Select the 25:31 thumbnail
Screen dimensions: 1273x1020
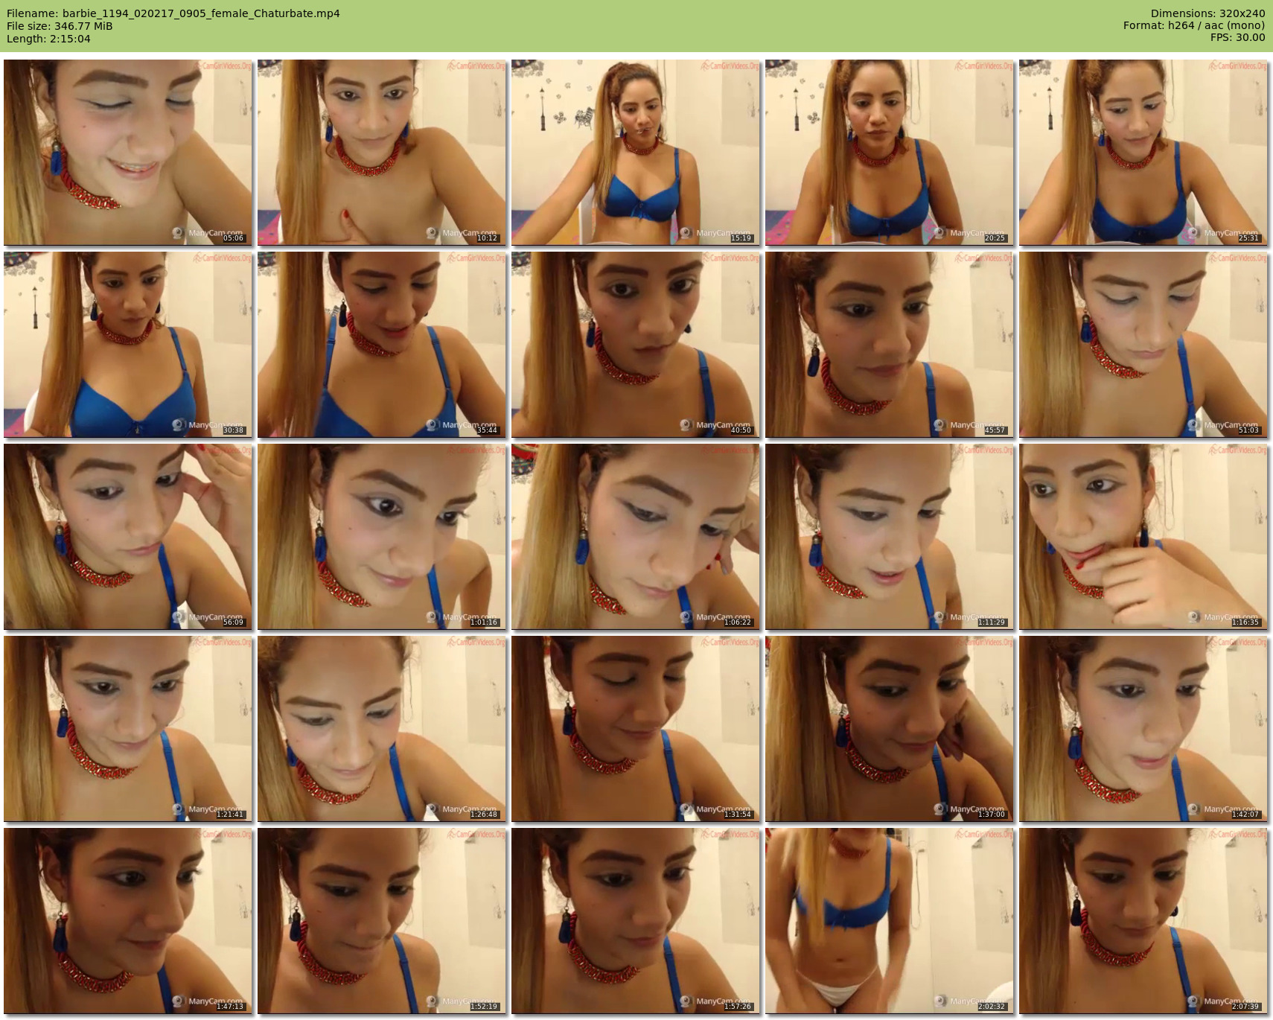1143,153
